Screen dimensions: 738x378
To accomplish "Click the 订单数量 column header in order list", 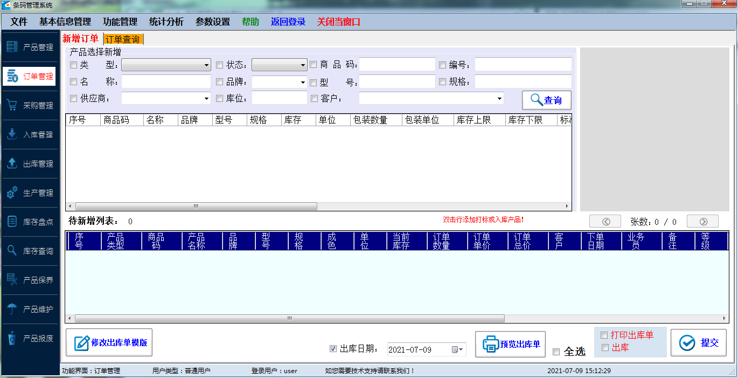I will [447, 241].
